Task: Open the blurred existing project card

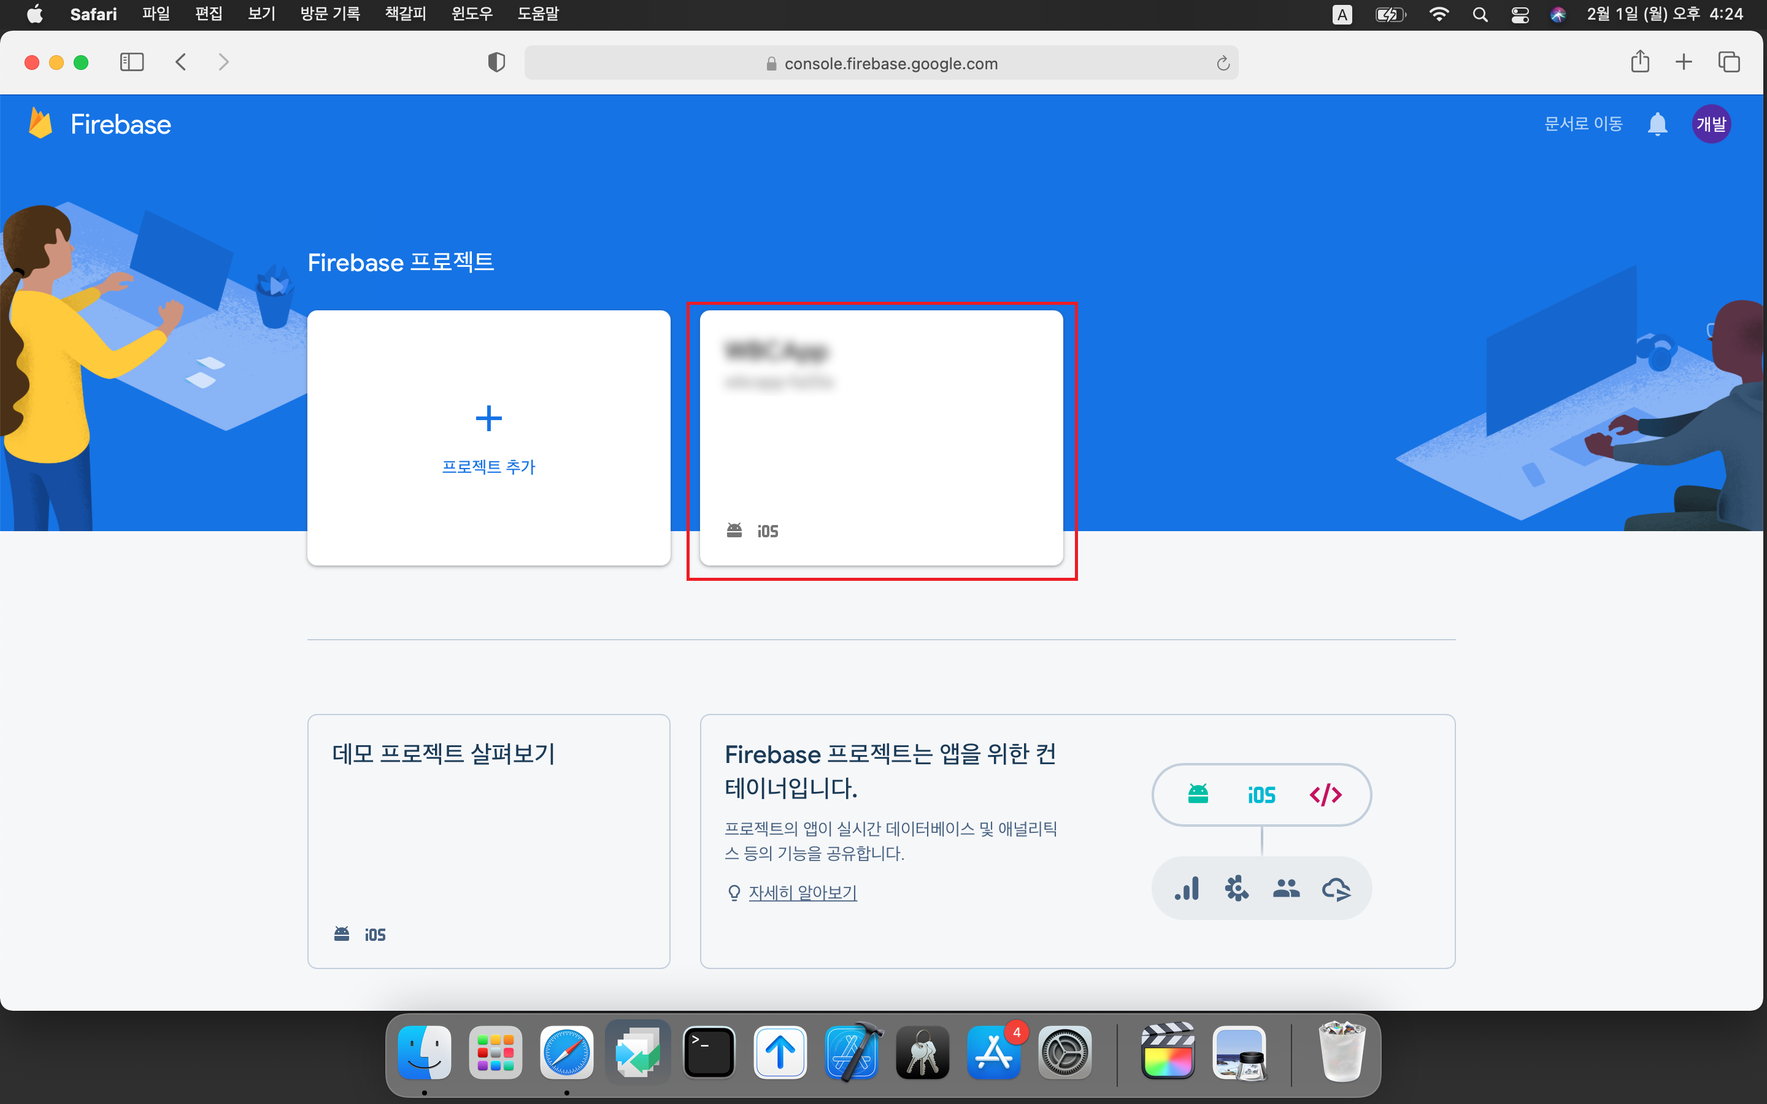Action: click(880, 438)
